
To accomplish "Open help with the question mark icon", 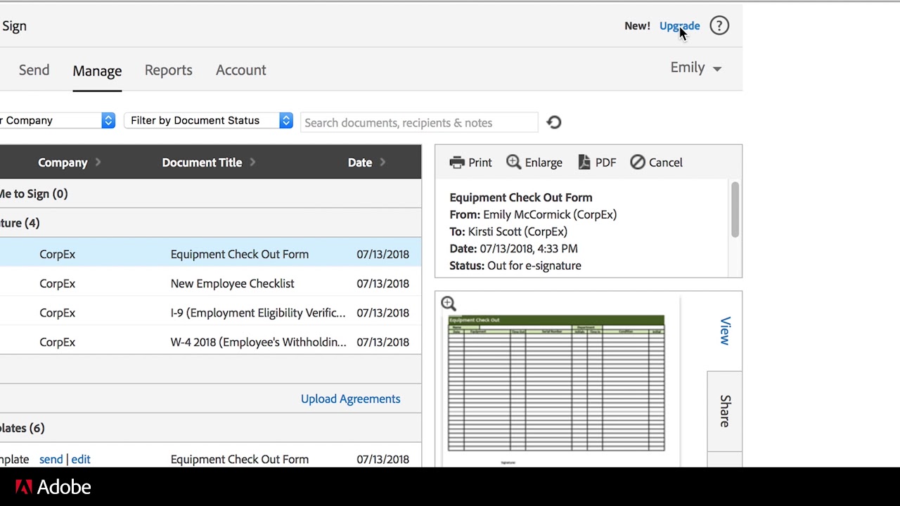I will (719, 26).
